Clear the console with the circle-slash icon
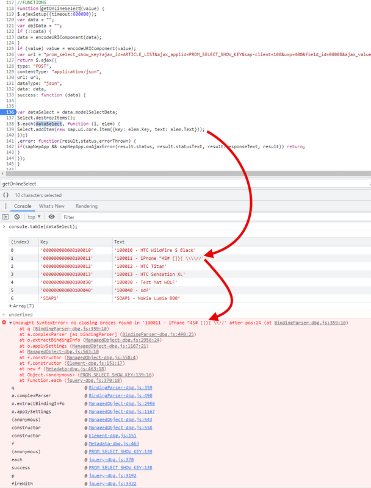 [17, 217]
